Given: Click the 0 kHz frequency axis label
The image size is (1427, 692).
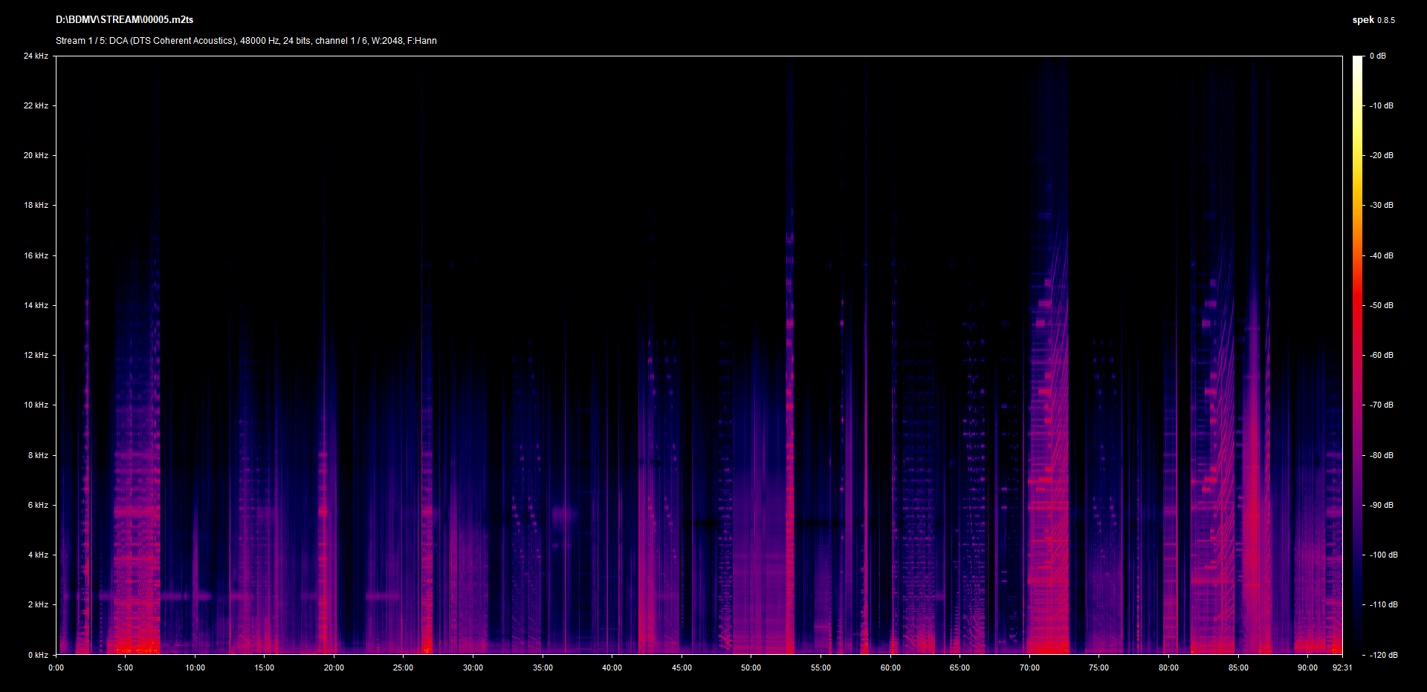Looking at the screenshot, I should tap(38, 655).
